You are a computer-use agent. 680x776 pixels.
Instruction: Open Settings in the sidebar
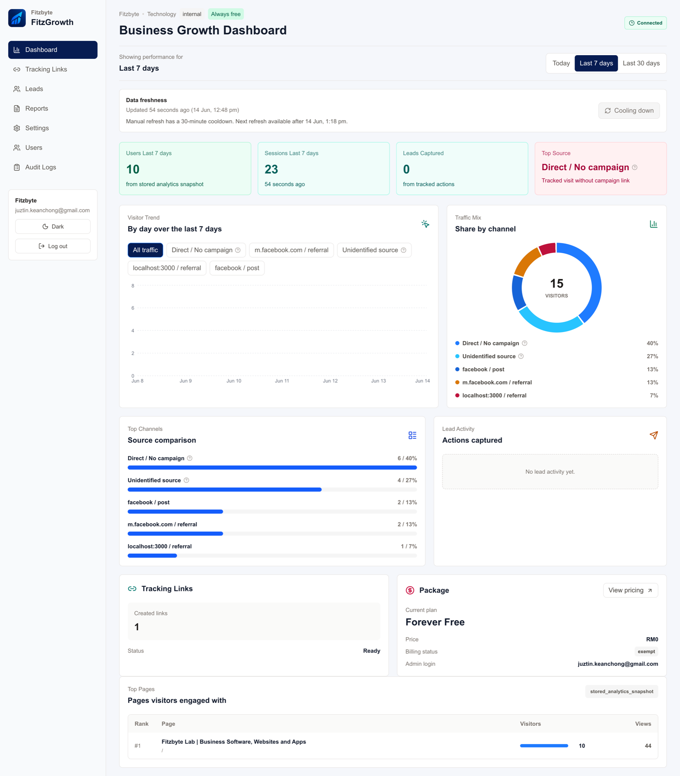click(53, 128)
